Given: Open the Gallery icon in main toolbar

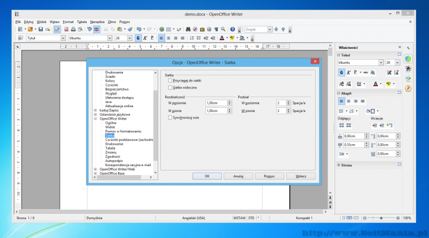Looking at the screenshot, I should pyautogui.click(x=202, y=29).
